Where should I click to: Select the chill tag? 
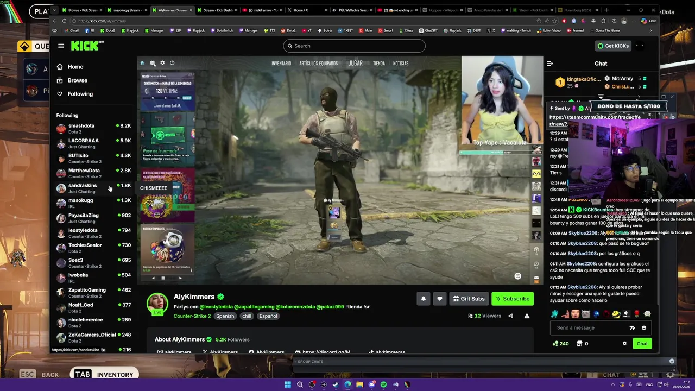click(x=247, y=316)
